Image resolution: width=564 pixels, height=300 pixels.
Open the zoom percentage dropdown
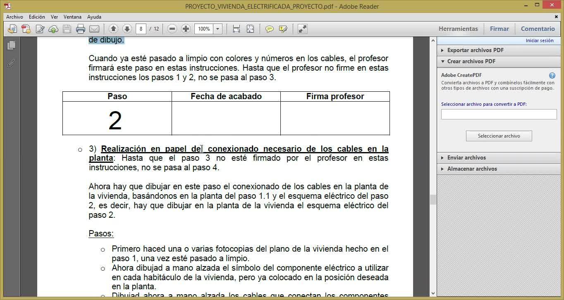click(x=217, y=29)
